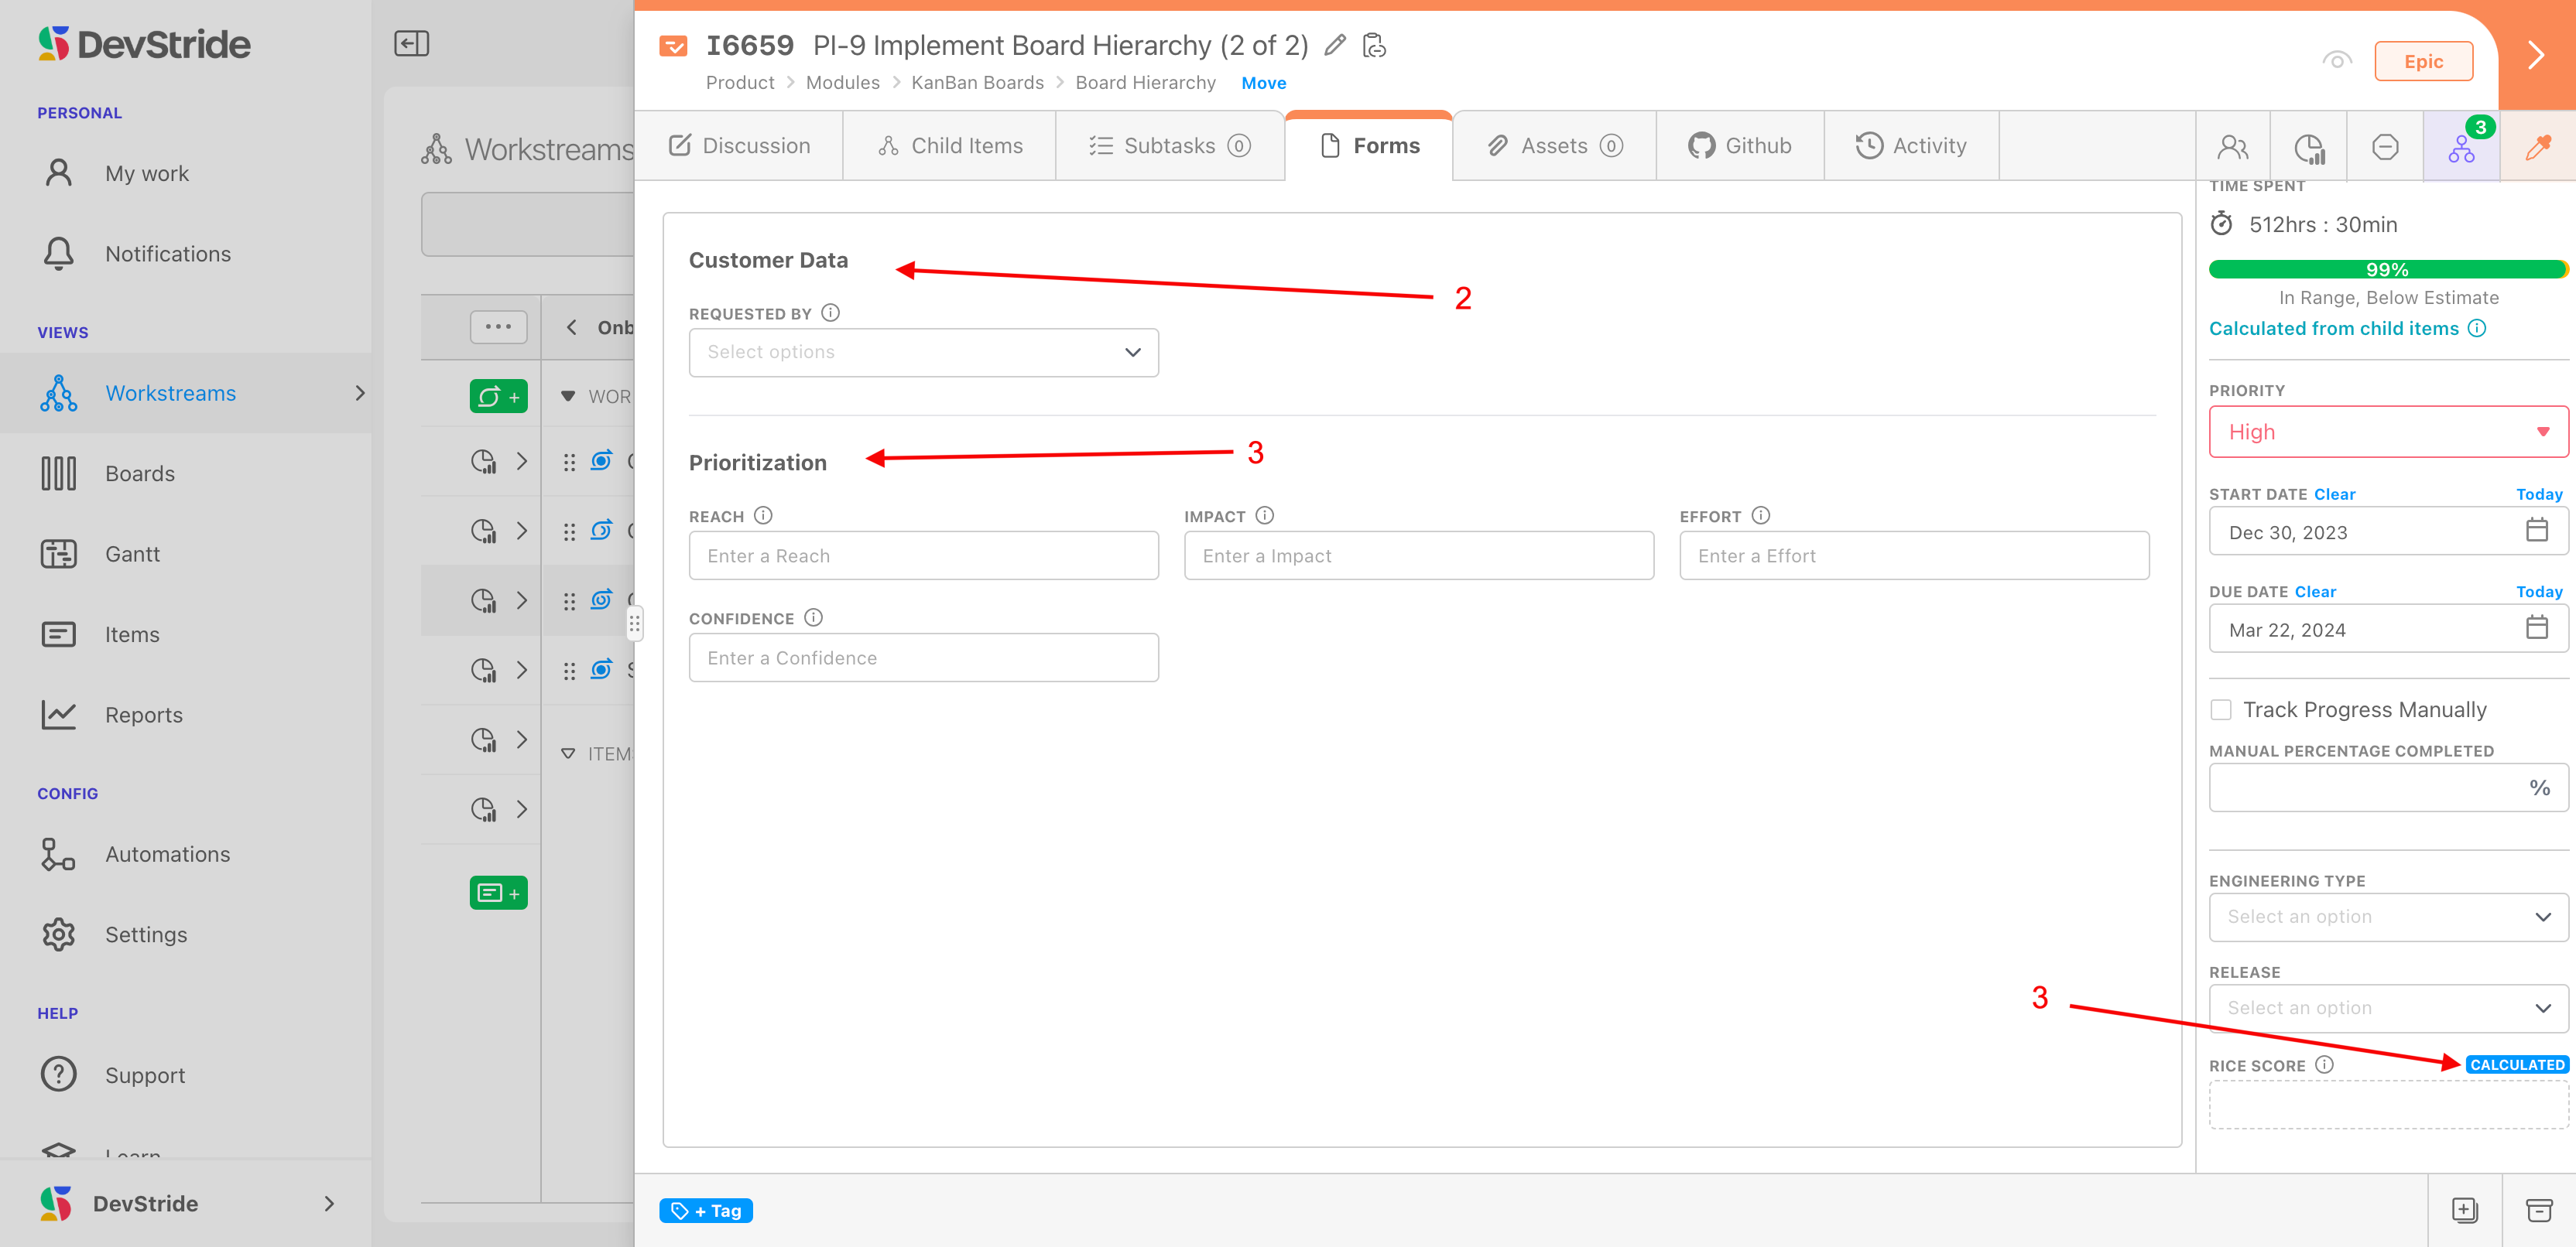Open the Activity tab
The image size is (2576, 1247).
click(1911, 146)
